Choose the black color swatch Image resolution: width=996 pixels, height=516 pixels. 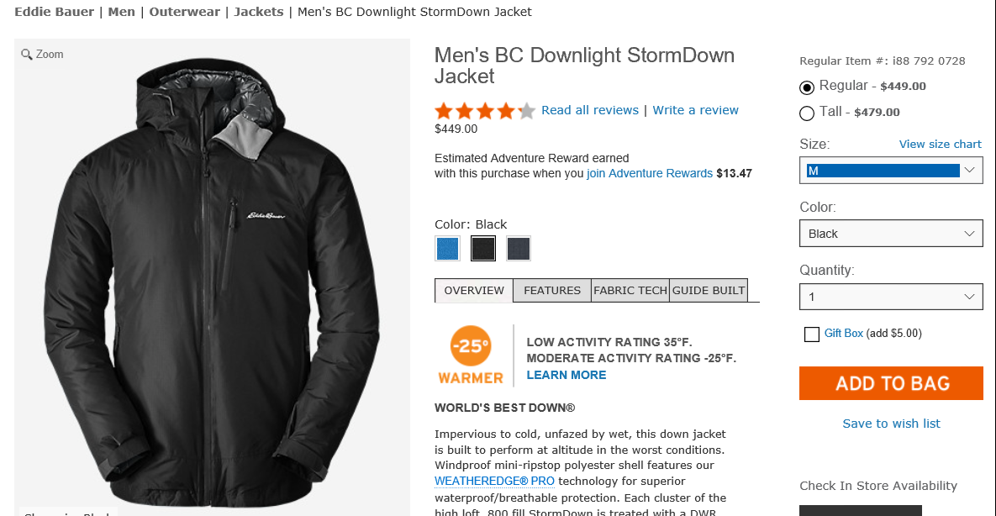click(483, 249)
